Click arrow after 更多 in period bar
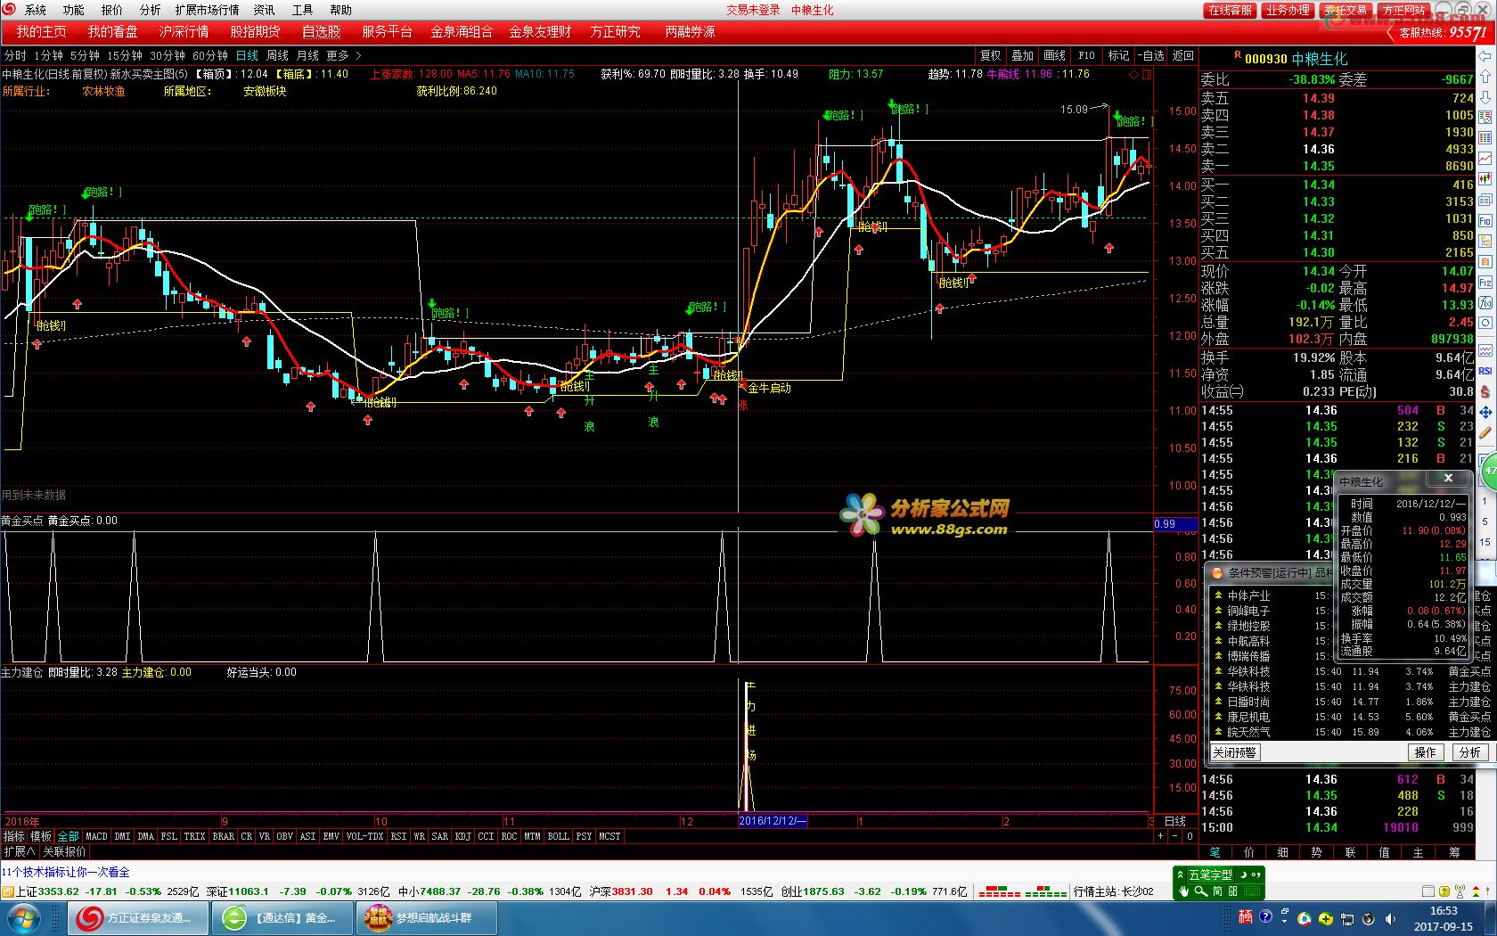 pyautogui.click(x=358, y=55)
